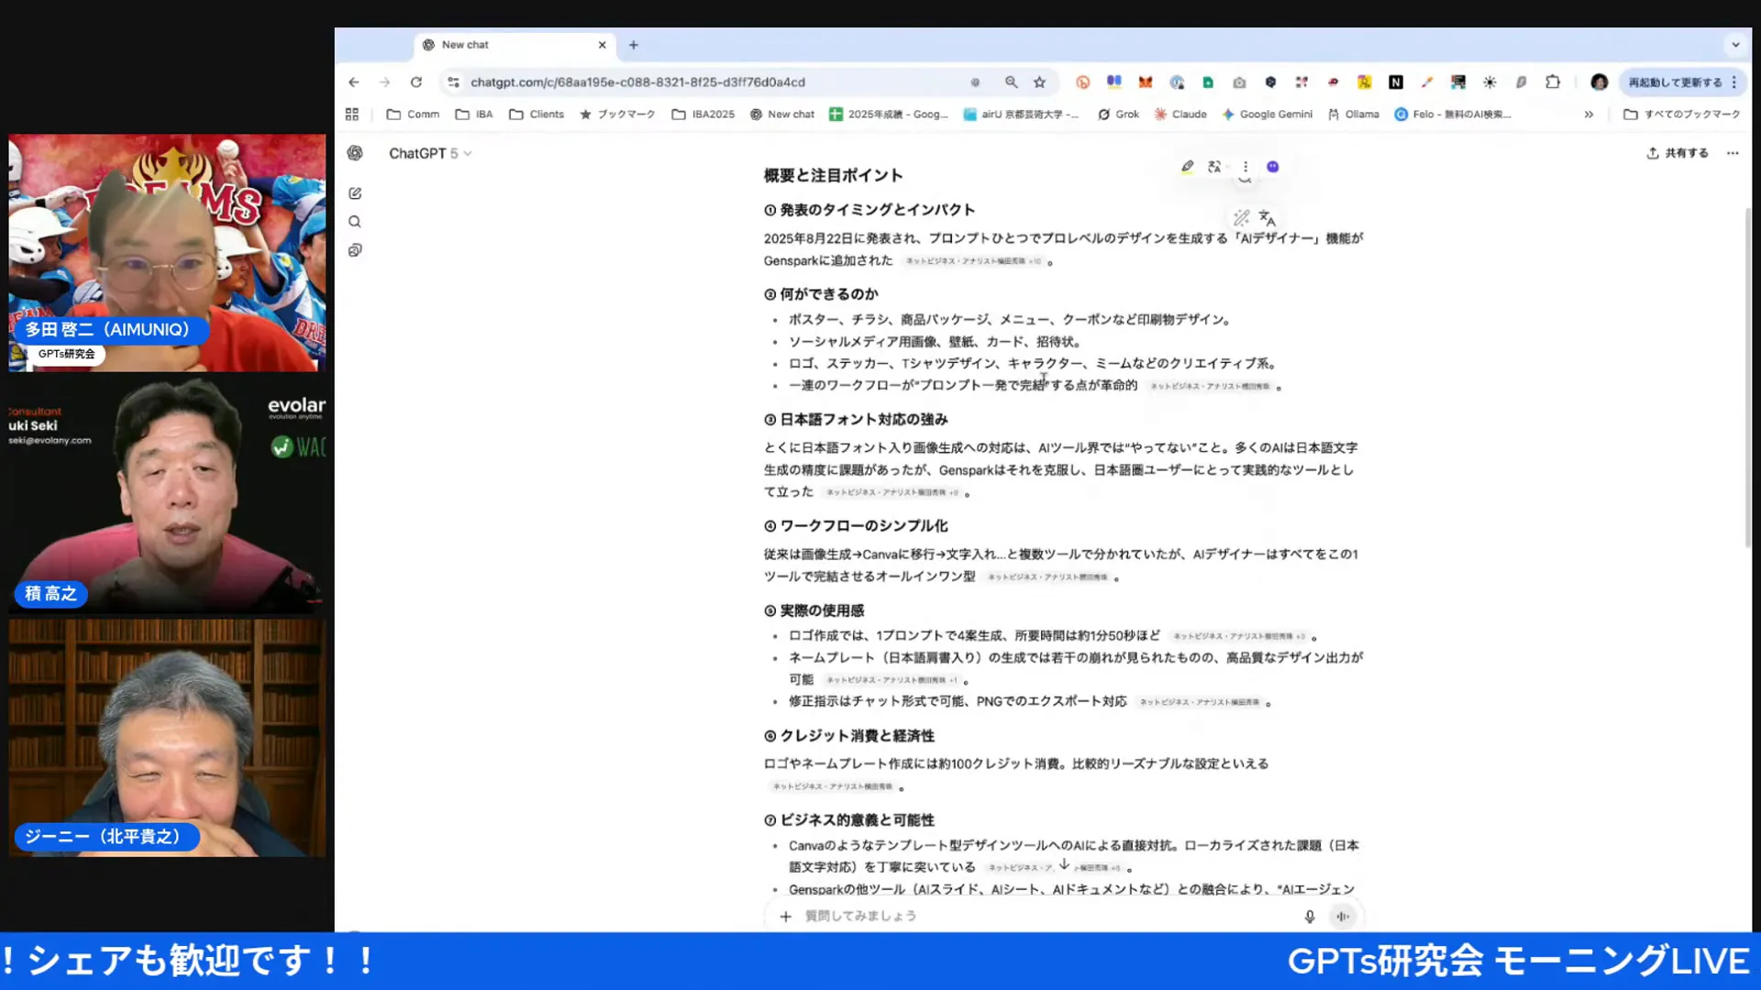Click the site info icon in address bar
Image resolution: width=1761 pixels, height=990 pixels.
pyautogui.click(x=453, y=82)
